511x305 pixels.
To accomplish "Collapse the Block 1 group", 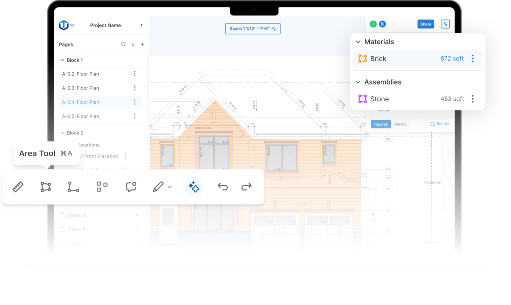I will tap(62, 60).
